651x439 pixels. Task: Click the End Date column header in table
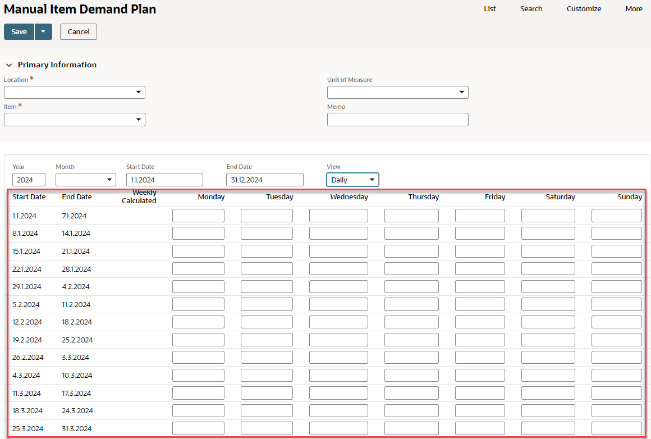click(x=77, y=197)
